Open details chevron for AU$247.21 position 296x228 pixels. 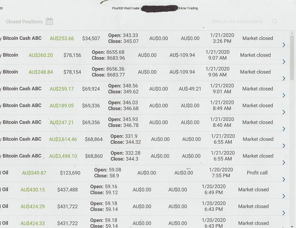click(x=284, y=129)
